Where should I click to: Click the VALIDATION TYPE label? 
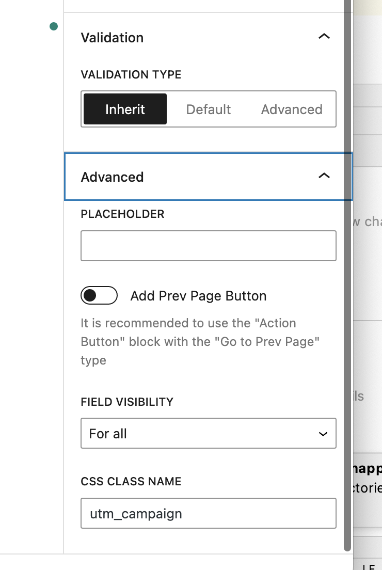pos(131,75)
